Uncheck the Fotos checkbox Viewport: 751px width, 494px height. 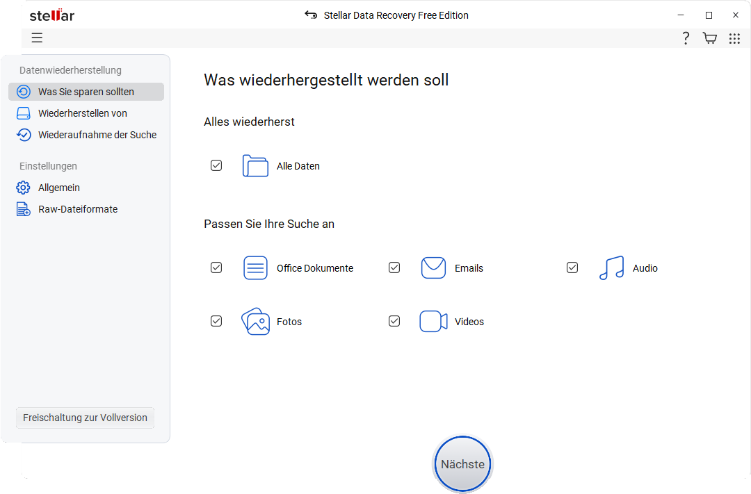216,321
